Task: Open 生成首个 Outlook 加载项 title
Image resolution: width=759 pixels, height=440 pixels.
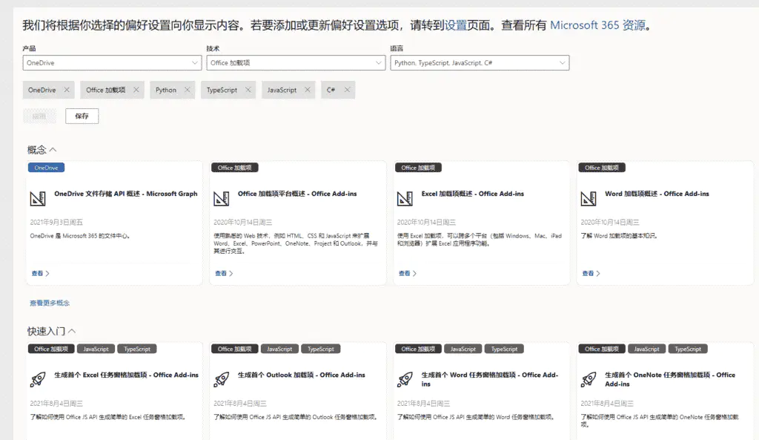Action: pyautogui.click(x=301, y=375)
